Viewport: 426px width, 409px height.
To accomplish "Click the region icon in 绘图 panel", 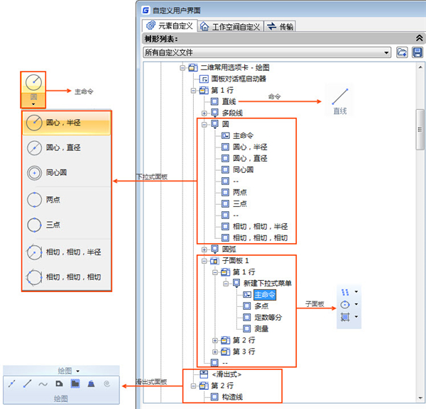I will point(91,383).
